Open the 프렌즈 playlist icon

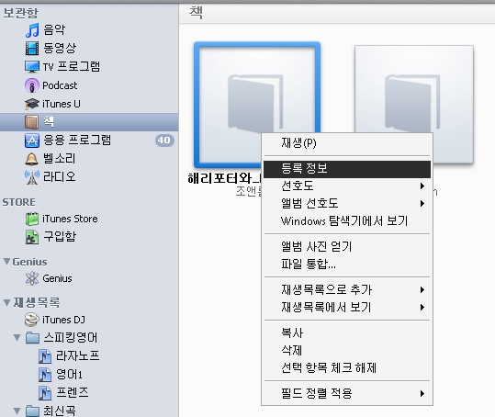tap(45, 393)
